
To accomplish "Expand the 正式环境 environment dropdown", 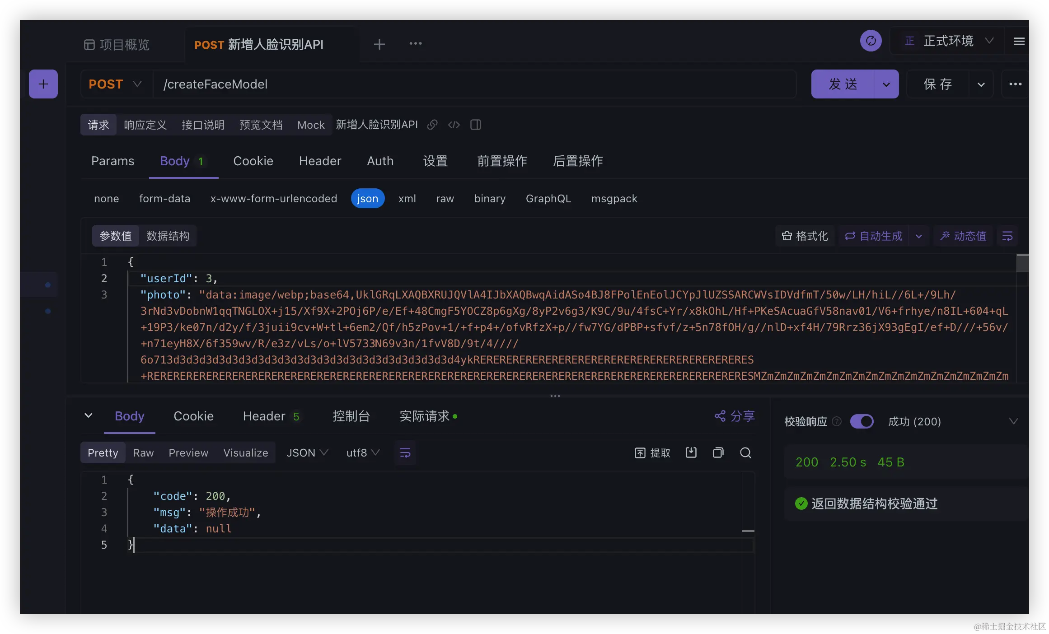I will pos(949,42).
